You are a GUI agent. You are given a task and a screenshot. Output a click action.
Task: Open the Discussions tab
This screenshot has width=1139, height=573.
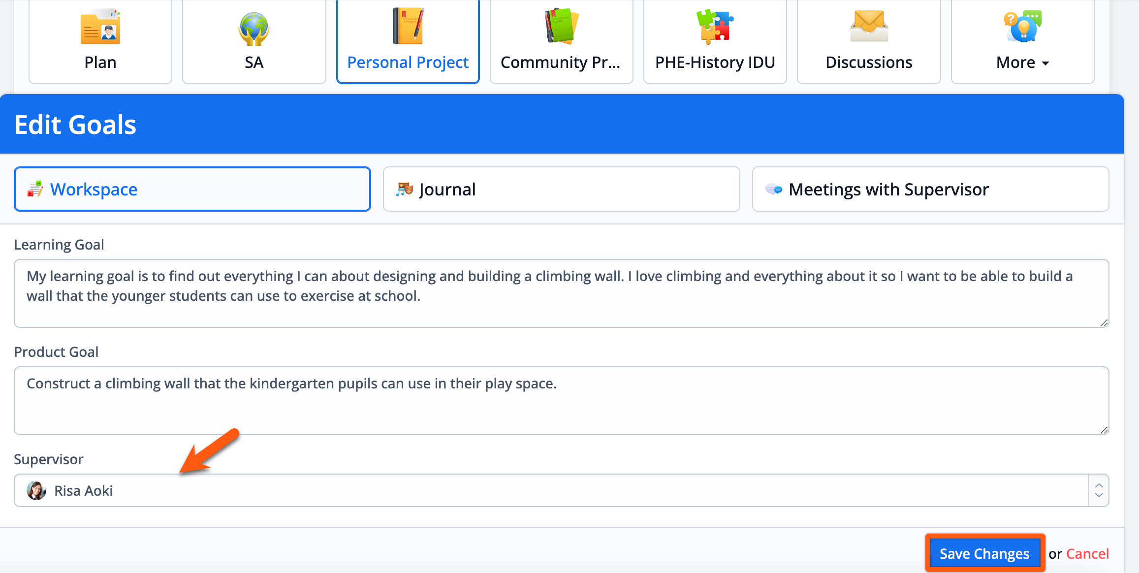click(x=869, y=42)
